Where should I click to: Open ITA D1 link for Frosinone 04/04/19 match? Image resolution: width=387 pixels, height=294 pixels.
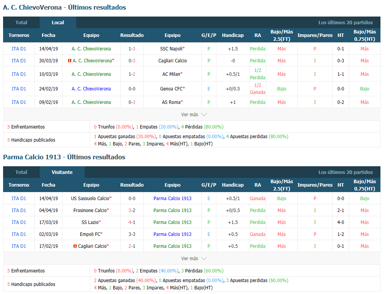19,210
